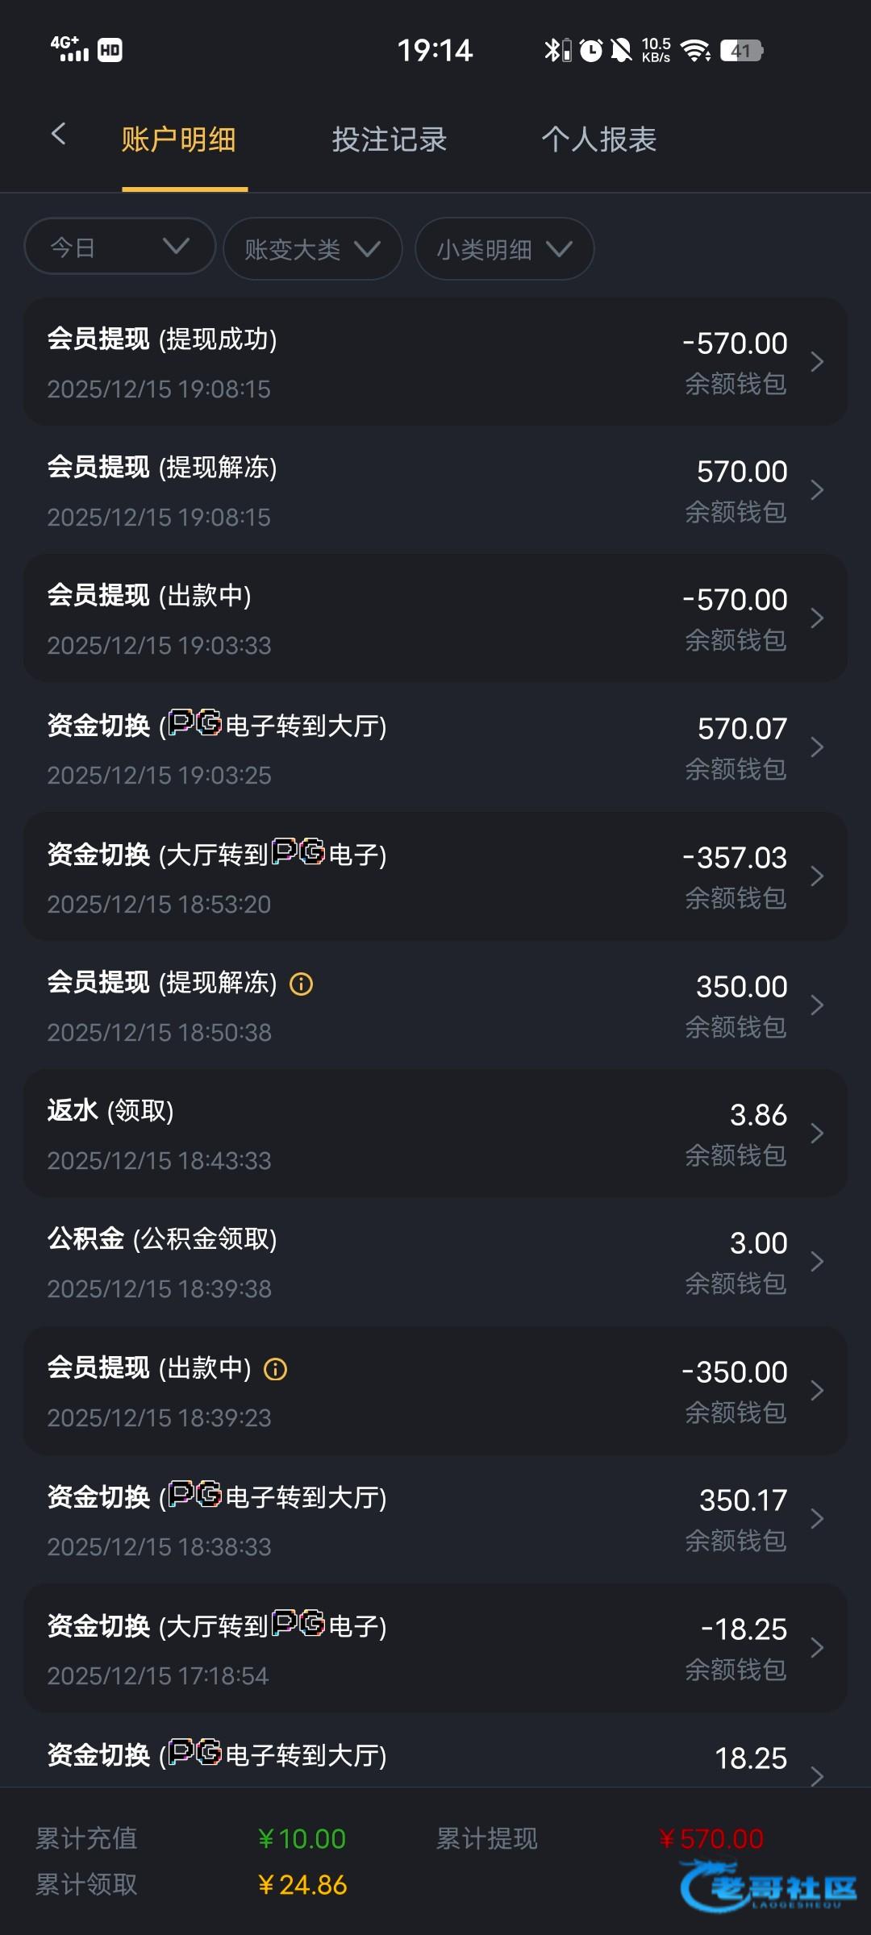This screenshot has height=1935, width=871.
Task: Tap info icon beside 18:50:38 提现解冻
Action: click(301, 984)
